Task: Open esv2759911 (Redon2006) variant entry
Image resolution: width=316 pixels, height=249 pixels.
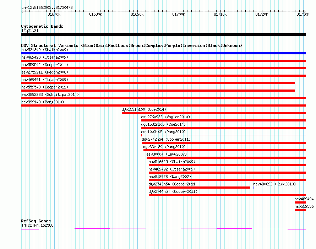Action: pos(45,72)
